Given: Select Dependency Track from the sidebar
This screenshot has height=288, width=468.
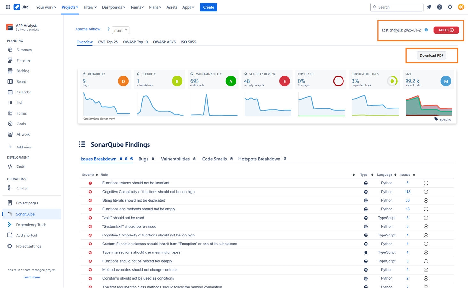Looking at the screenshot, I should pyautogui.click(x=32, y=224).
